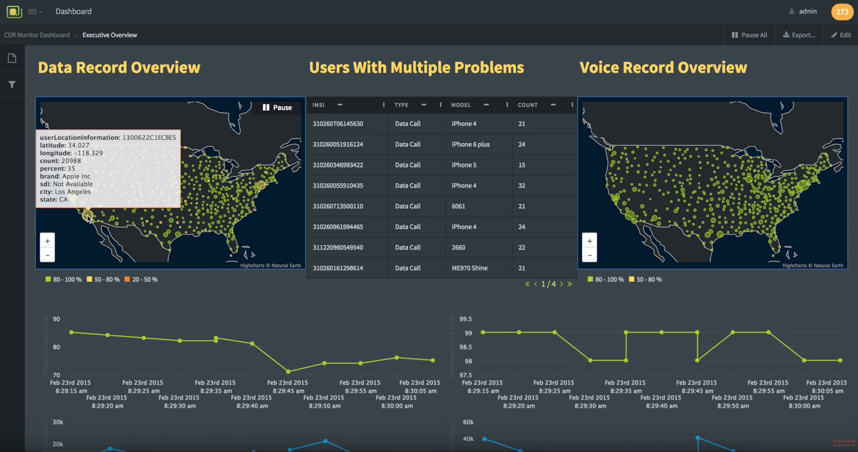The width and height of the screenshot is (858, 452).
Task: Click count value 32 cell
Action: click(x=544, y=186)
